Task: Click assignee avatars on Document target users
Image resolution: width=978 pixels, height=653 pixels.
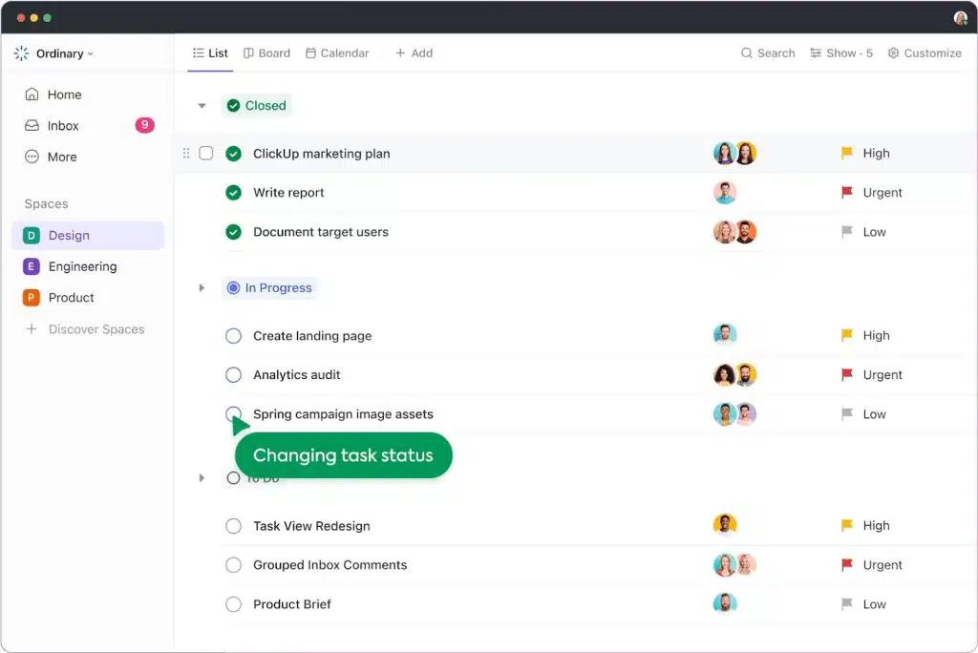Action: 734,232
